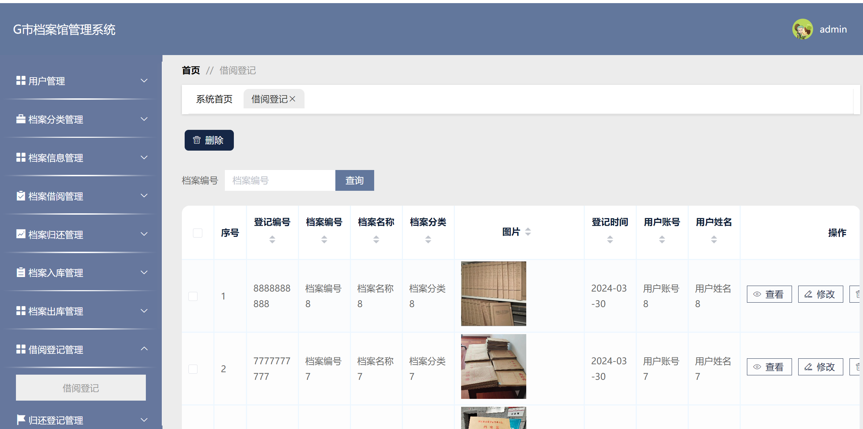
Task: Click the G市档案馆管理系统 title
Action: point(64,29)
